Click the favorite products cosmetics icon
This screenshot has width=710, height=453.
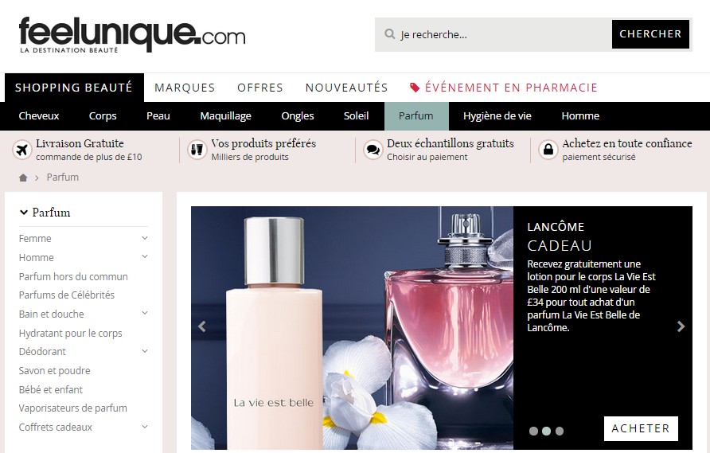click(197, 150)
